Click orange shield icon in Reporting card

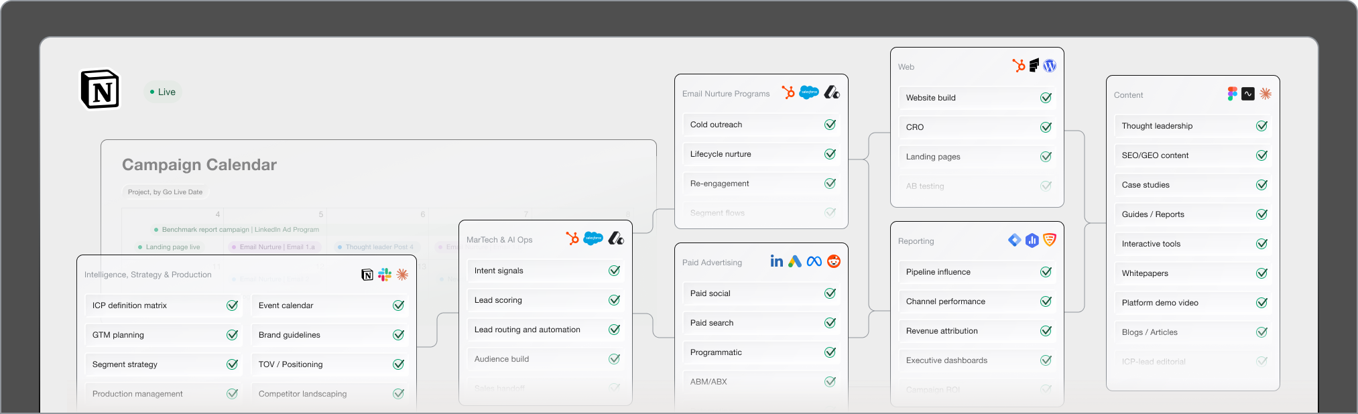tap(1050, 240)
